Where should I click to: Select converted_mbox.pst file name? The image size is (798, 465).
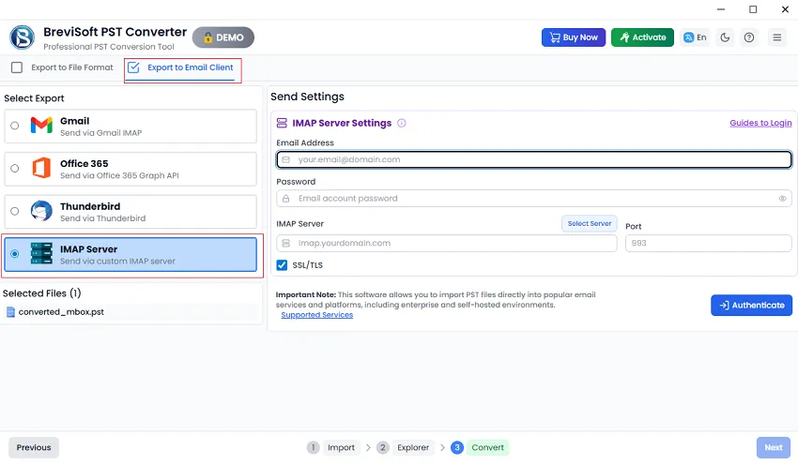[61, 312]
